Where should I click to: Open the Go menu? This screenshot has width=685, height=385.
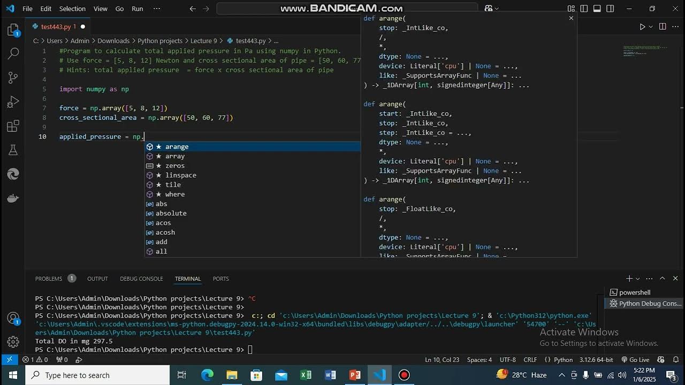[119, 9]
